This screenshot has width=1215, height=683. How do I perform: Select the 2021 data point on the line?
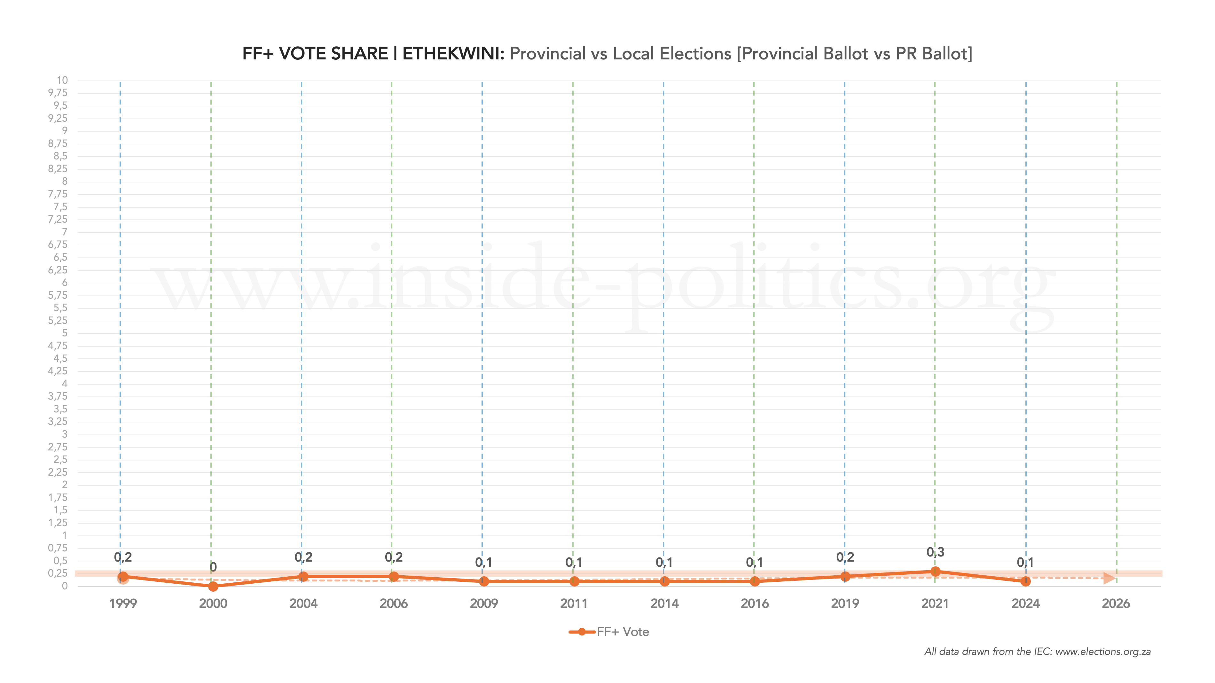(935, 572)
